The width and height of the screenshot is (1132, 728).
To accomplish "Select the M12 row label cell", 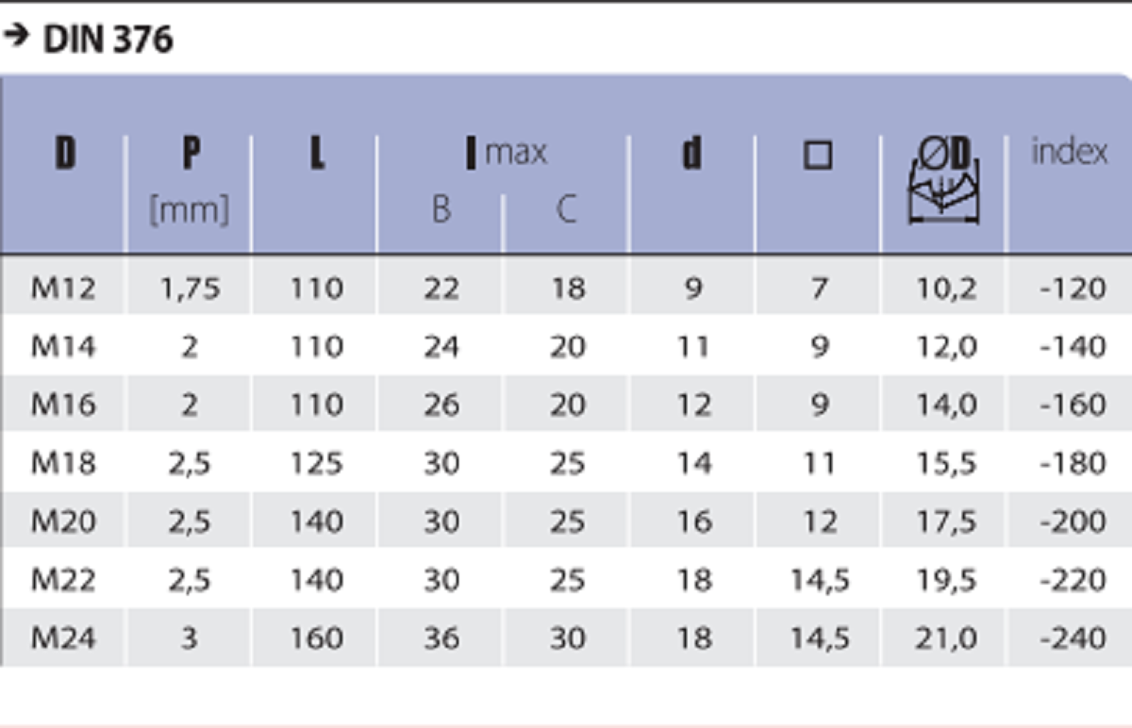I will pyautogui.click(x=63, y=288).
